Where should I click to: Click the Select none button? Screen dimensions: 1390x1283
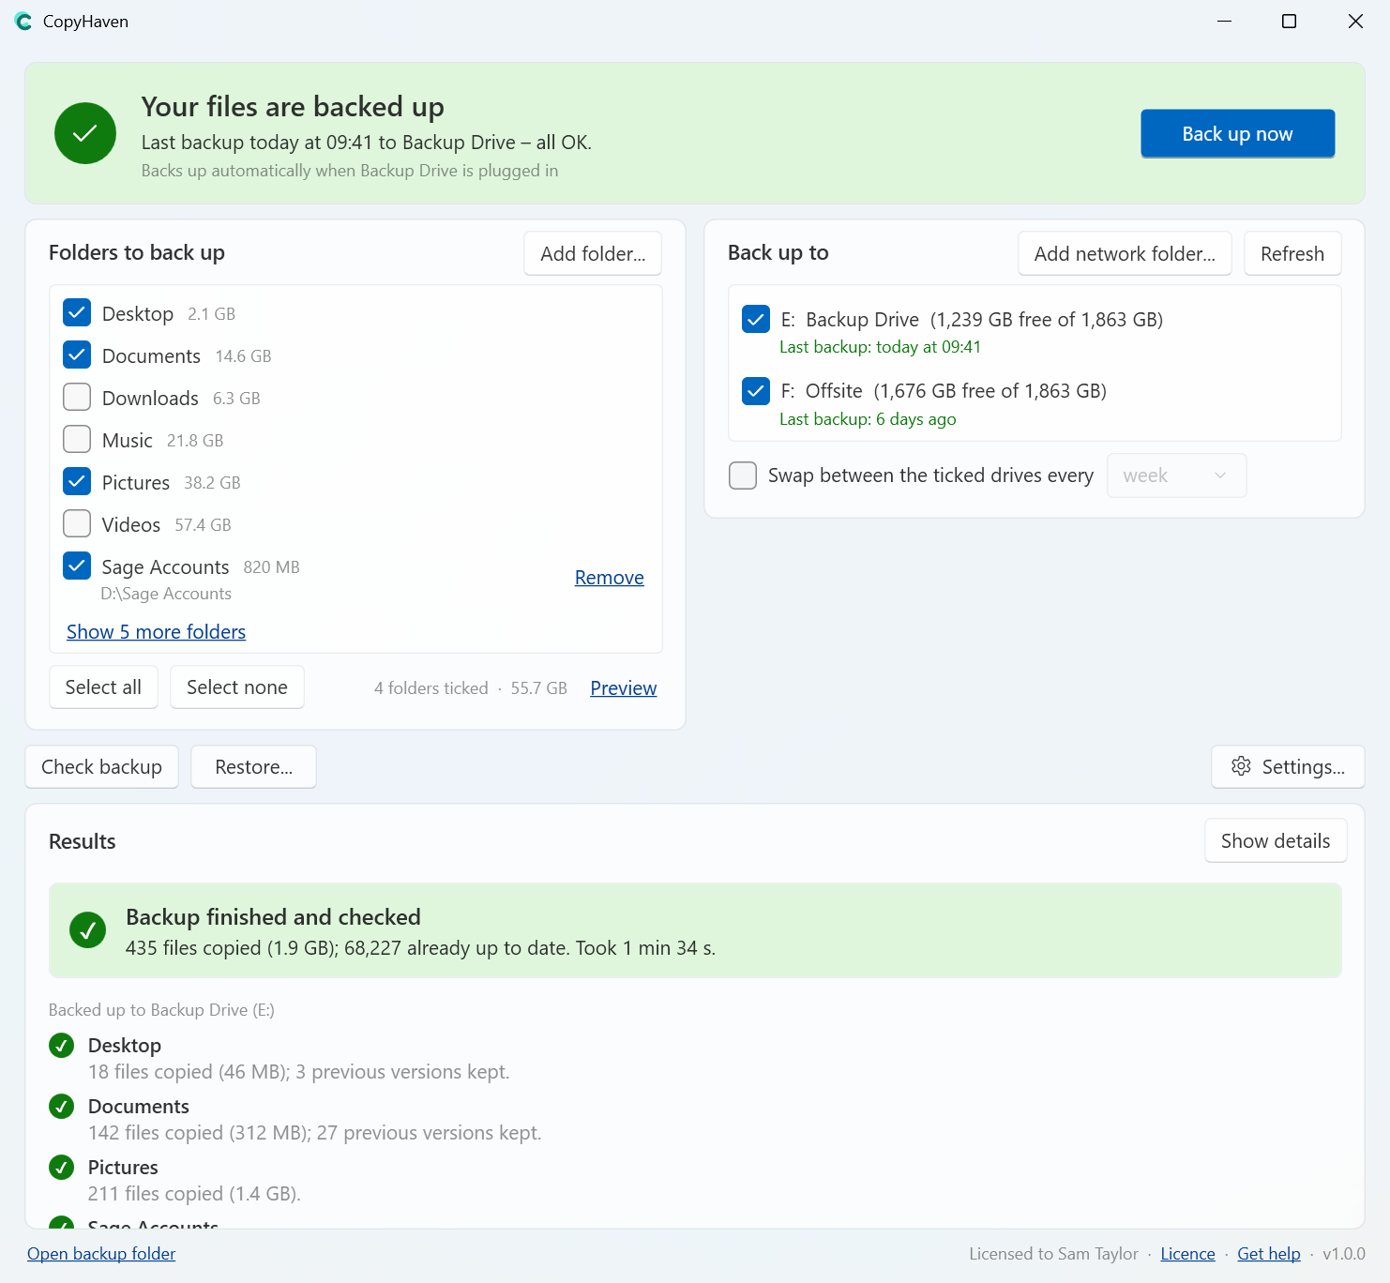[x=237, y=687]
